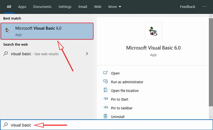
Task: Click the Open action icon
Action: [106, 73]
